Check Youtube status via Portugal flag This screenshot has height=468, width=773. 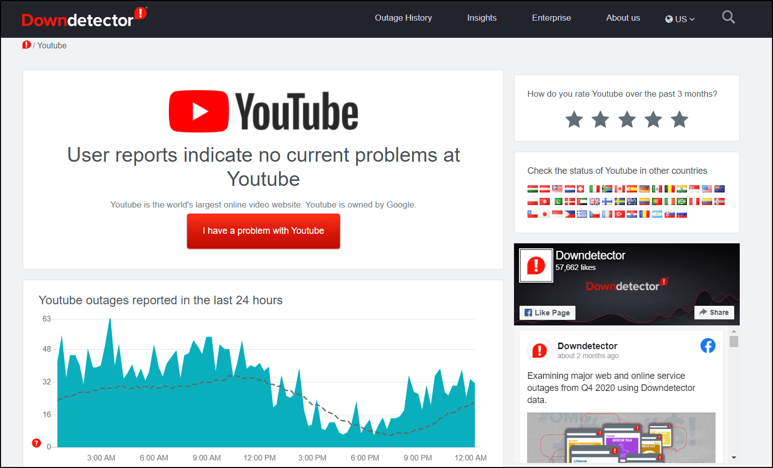(x=657, y=202)
